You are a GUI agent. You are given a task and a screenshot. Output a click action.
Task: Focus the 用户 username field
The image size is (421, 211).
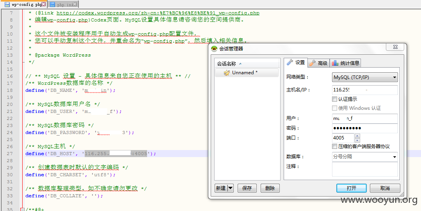click(365, 118)
